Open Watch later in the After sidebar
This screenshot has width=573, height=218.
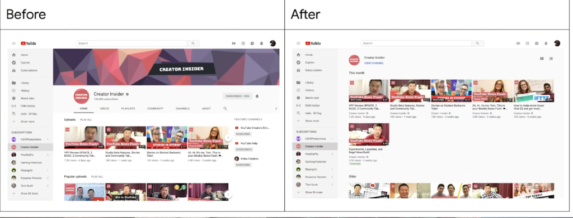312,98
